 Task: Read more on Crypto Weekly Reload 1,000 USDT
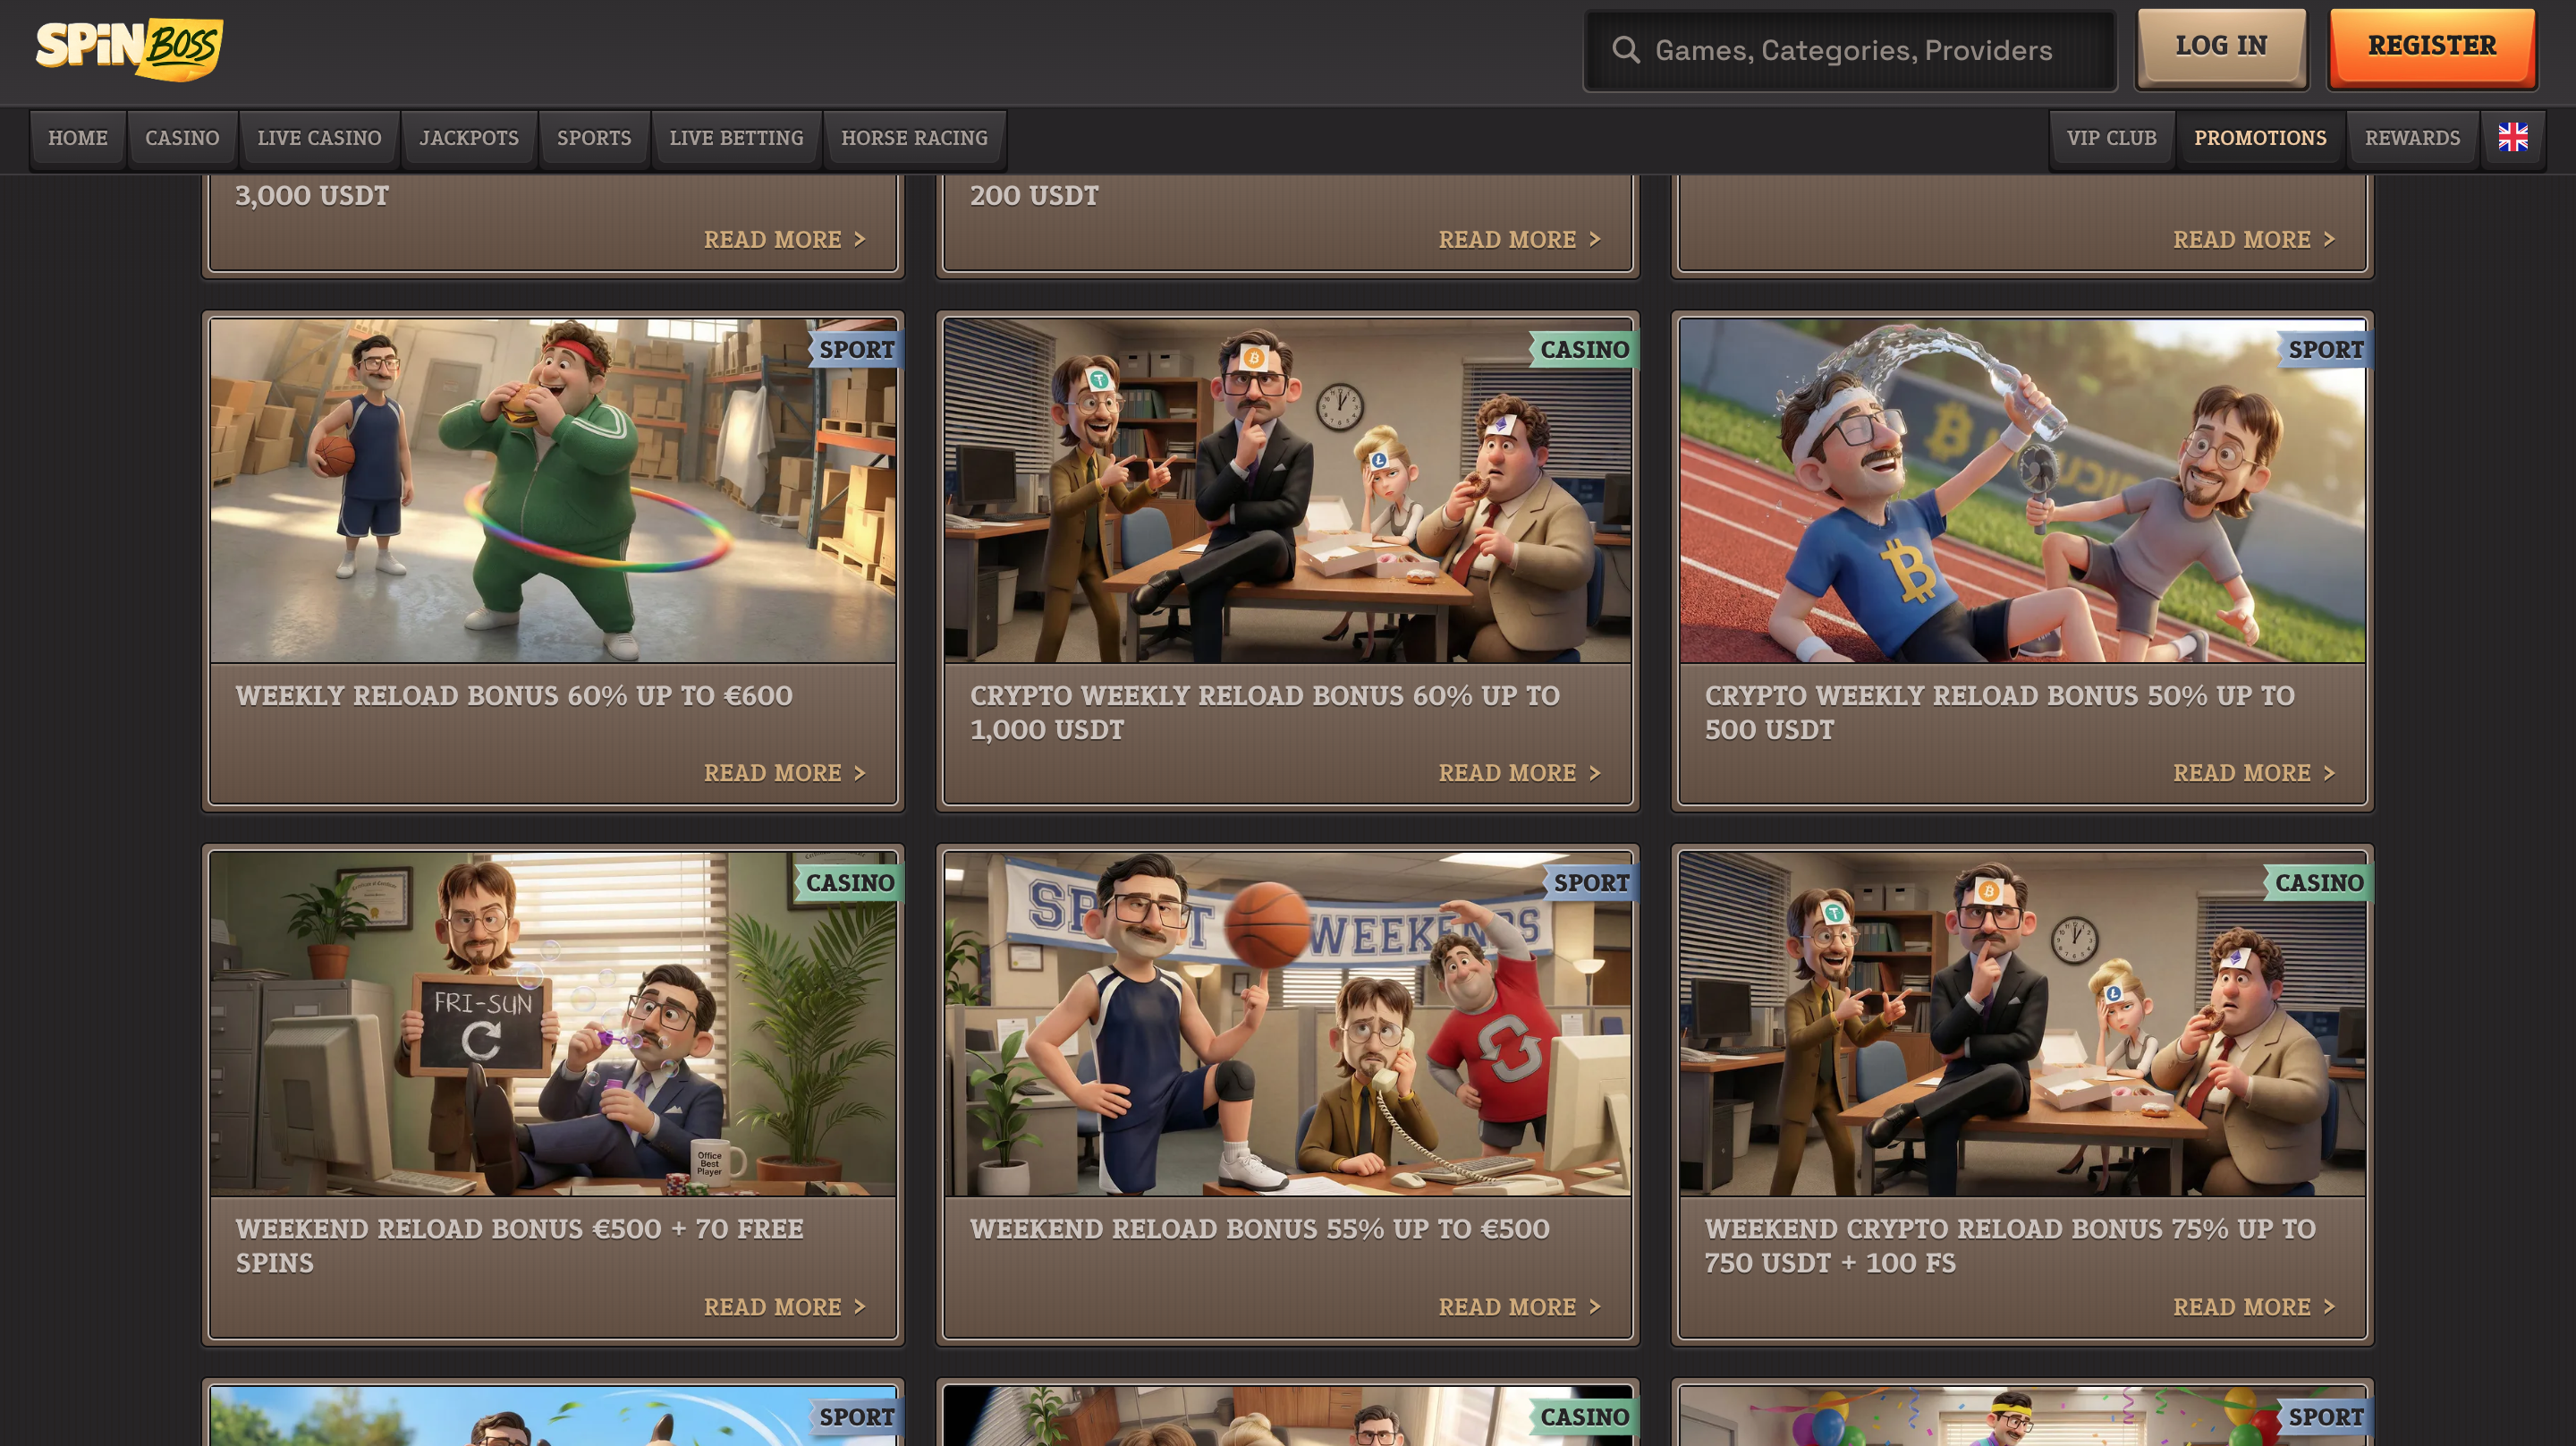click(x=1519, y=772)
